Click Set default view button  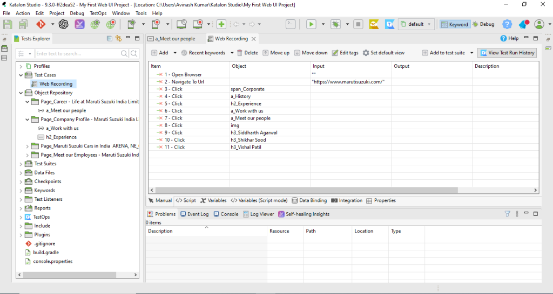click(384, 53)
